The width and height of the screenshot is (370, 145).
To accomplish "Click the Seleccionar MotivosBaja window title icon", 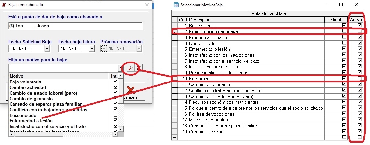I will click(x=176, y=5).
